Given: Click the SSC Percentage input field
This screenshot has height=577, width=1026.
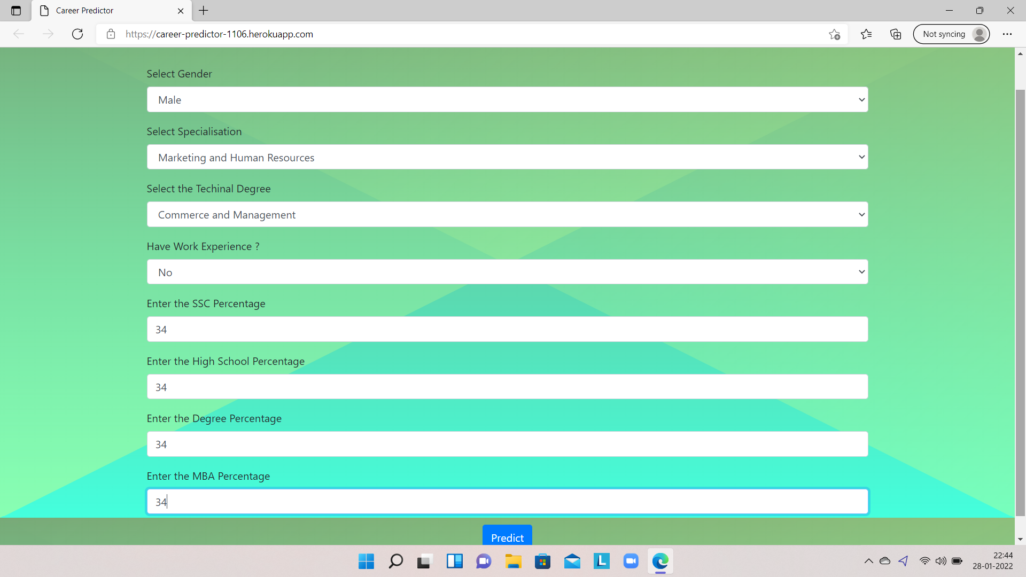Looking at the screenshot, I should [x=507, y=330].
